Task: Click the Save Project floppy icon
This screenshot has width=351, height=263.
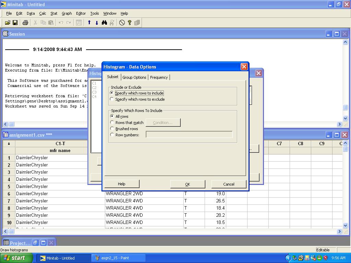Action: [x=15, y=23]
